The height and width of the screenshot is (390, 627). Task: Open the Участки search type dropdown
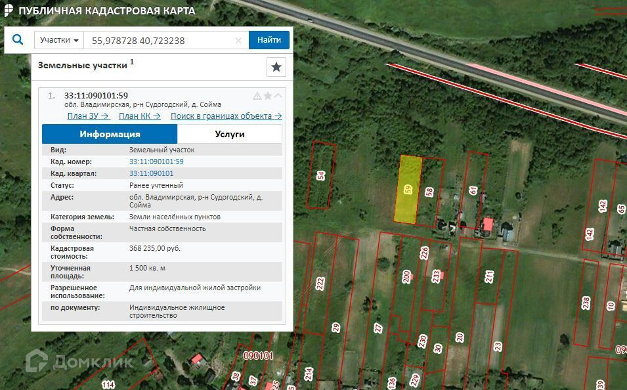click(x=59, y=40)
